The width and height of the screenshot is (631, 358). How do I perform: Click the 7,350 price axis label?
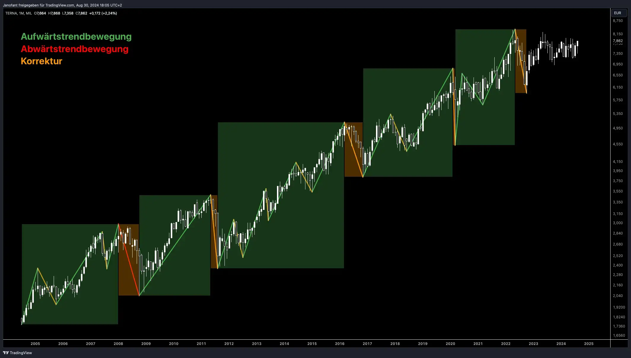point(618,54)
